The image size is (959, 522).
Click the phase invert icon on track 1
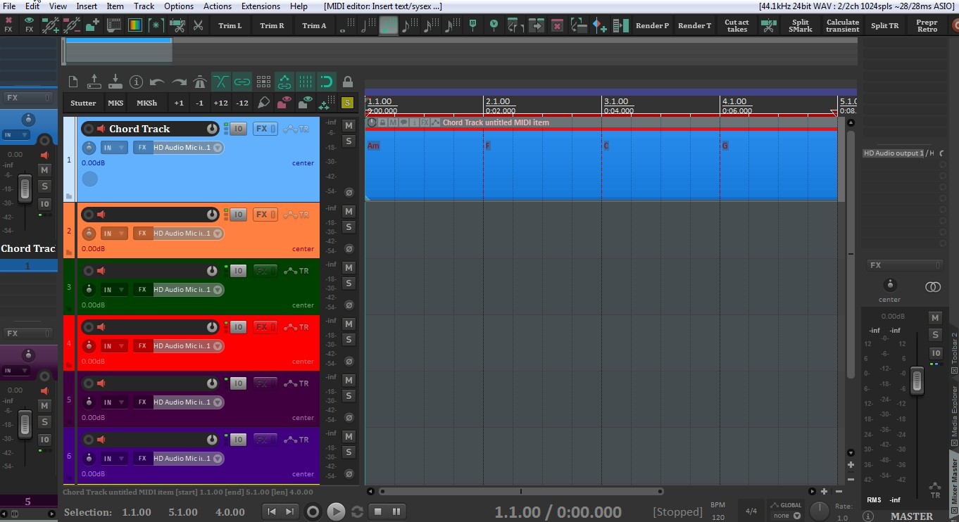[x=349, y=192]
